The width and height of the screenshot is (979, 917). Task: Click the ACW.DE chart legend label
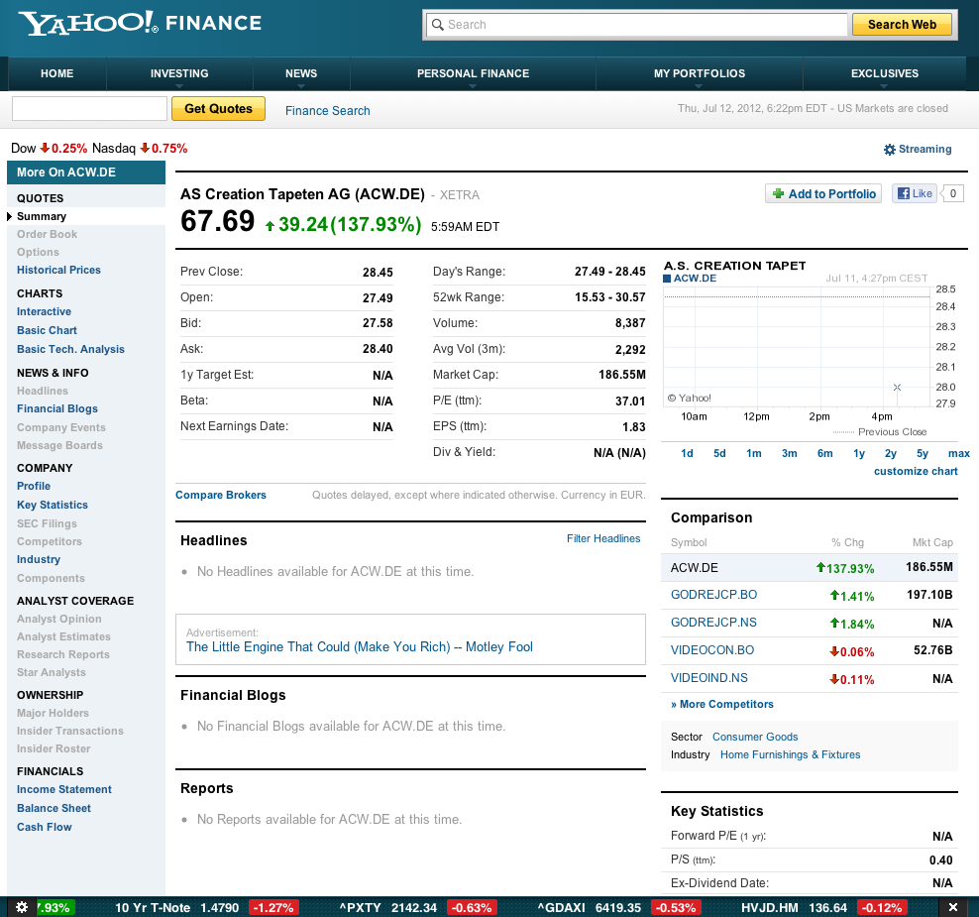pyautogui.click(x=695, y=279)
